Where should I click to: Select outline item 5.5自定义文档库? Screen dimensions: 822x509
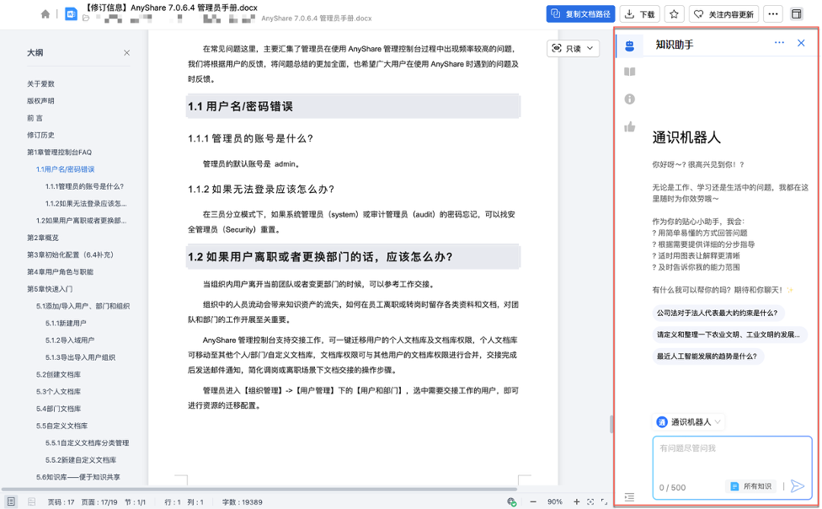61,426
